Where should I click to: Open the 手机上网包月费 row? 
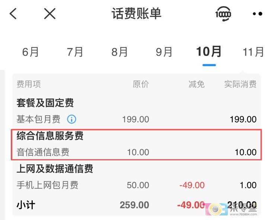tap(47, 185)
